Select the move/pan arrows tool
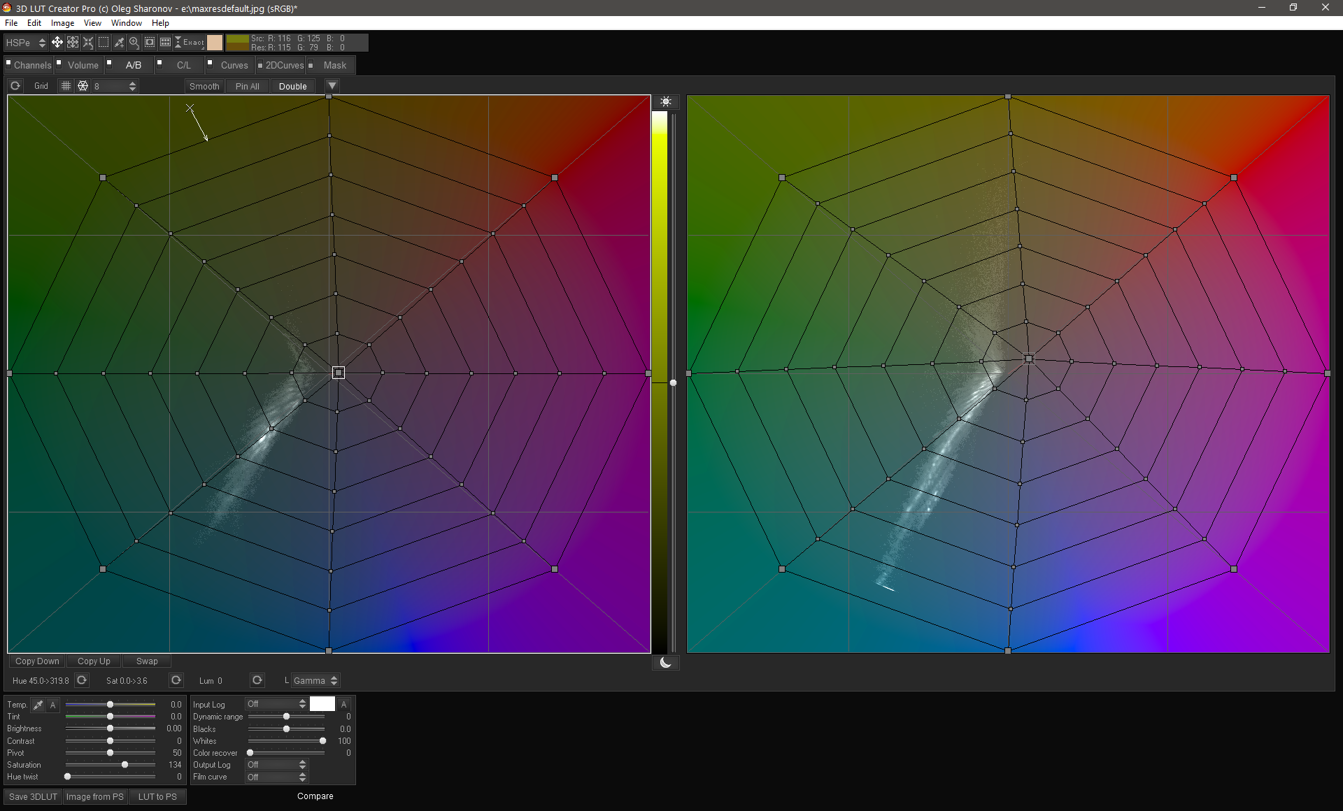1343x811 pixels. point(57,43)
